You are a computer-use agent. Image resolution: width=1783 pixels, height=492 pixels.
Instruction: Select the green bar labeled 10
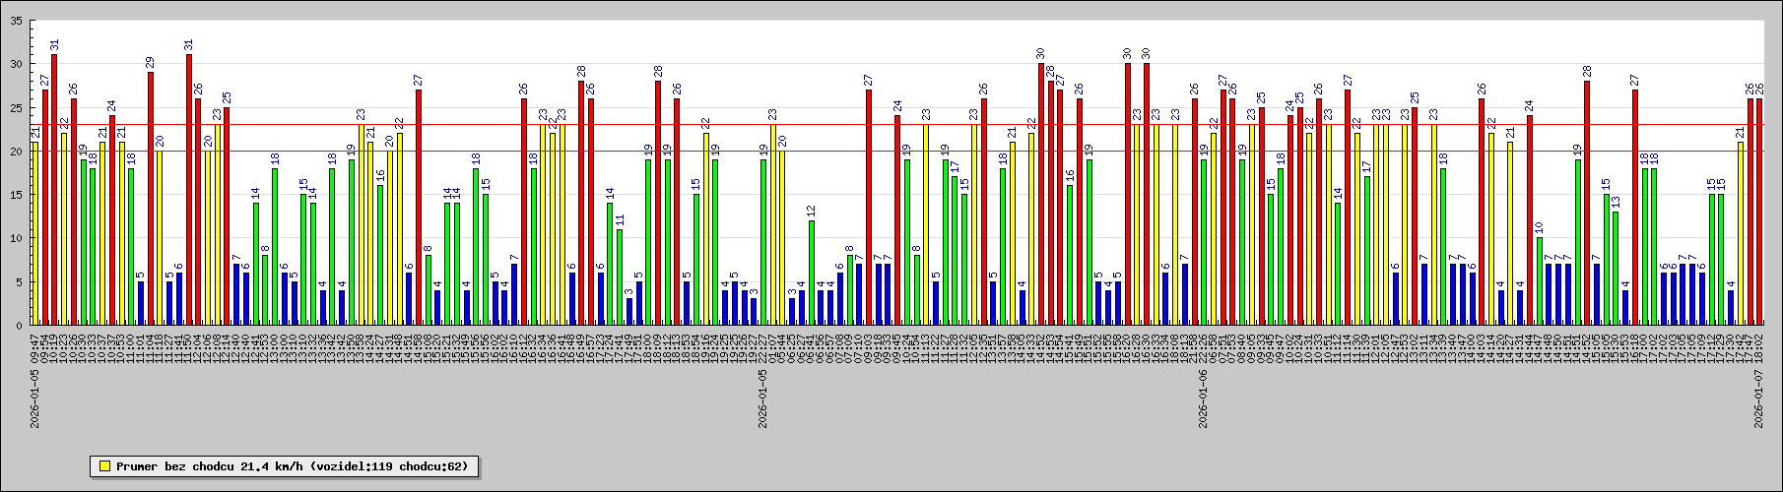[x=1540, y=280]
